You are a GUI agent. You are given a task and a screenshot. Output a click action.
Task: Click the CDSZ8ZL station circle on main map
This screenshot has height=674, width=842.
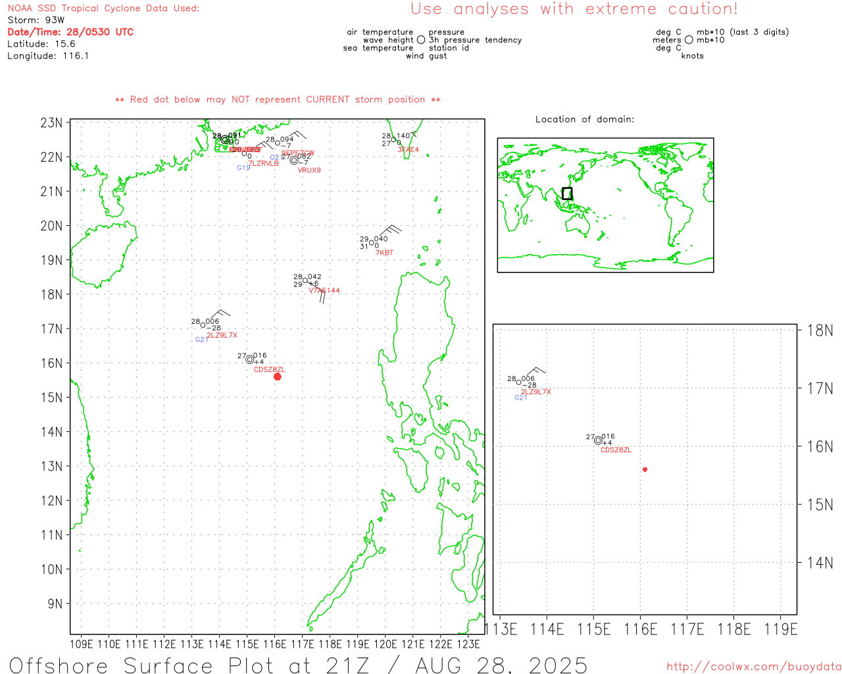click(250, 359)
